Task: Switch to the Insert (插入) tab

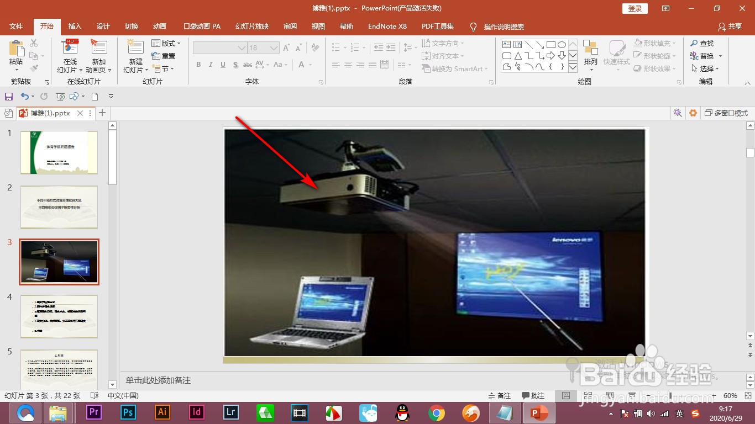Action: click(75, 26)
